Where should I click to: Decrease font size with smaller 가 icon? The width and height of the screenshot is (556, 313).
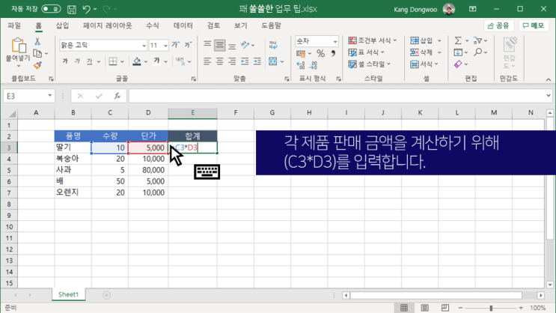(188, 45)
